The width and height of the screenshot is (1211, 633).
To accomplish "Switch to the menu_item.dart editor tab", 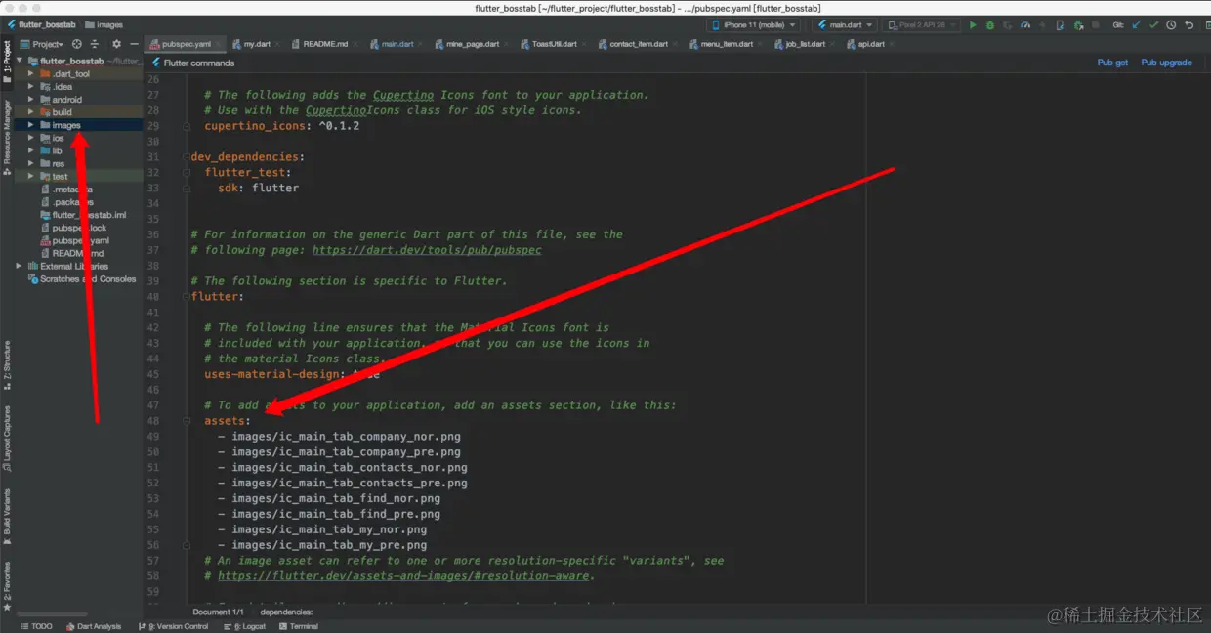I will point(727,44).
